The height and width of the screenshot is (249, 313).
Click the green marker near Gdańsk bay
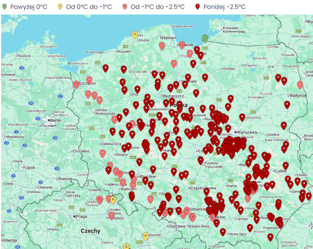pos(205,38)
